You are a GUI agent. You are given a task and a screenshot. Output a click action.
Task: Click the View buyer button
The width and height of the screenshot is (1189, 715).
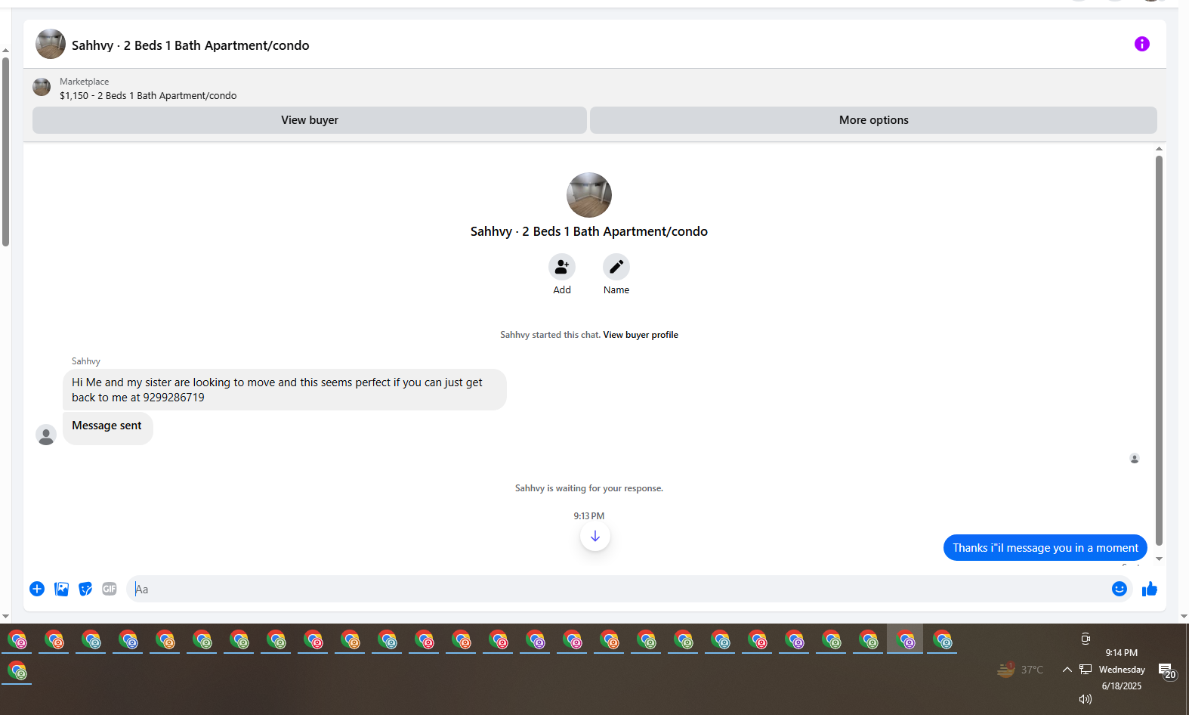(310, 120)
